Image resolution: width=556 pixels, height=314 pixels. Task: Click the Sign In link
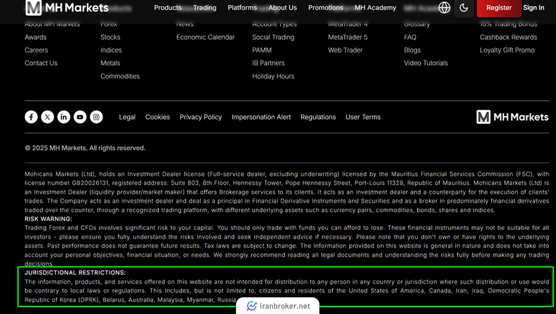point(534,7)
